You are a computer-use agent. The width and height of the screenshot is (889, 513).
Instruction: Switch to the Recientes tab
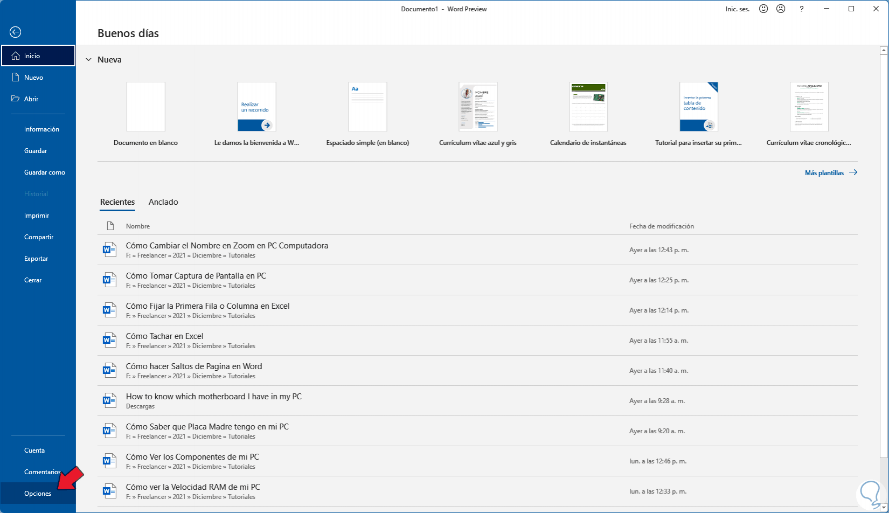click(117, 202)
